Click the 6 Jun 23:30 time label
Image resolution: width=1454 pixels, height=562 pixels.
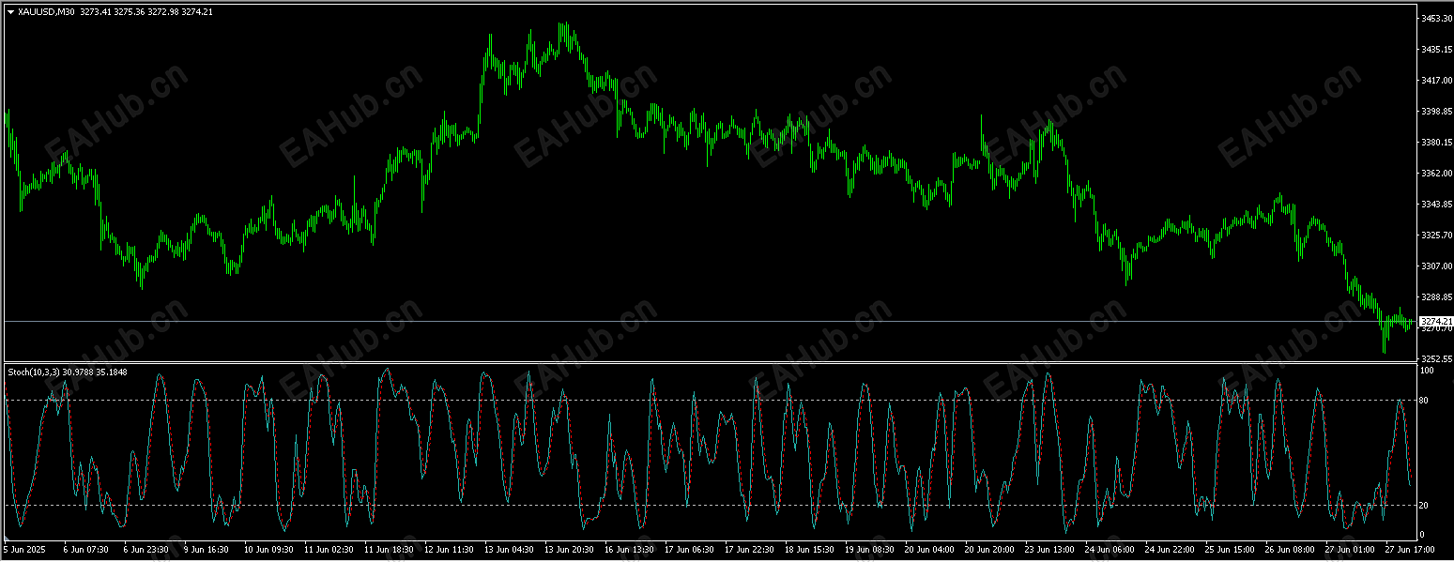(x=145, y=550)
